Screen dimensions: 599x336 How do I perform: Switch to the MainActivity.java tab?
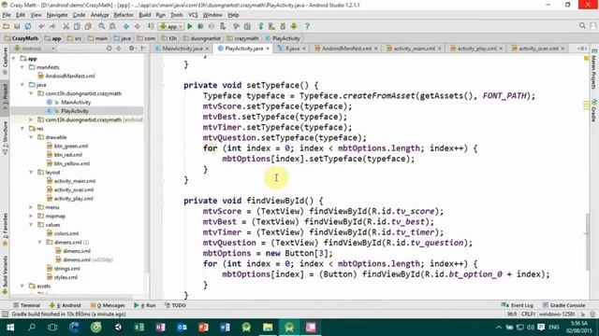[182, 49]
